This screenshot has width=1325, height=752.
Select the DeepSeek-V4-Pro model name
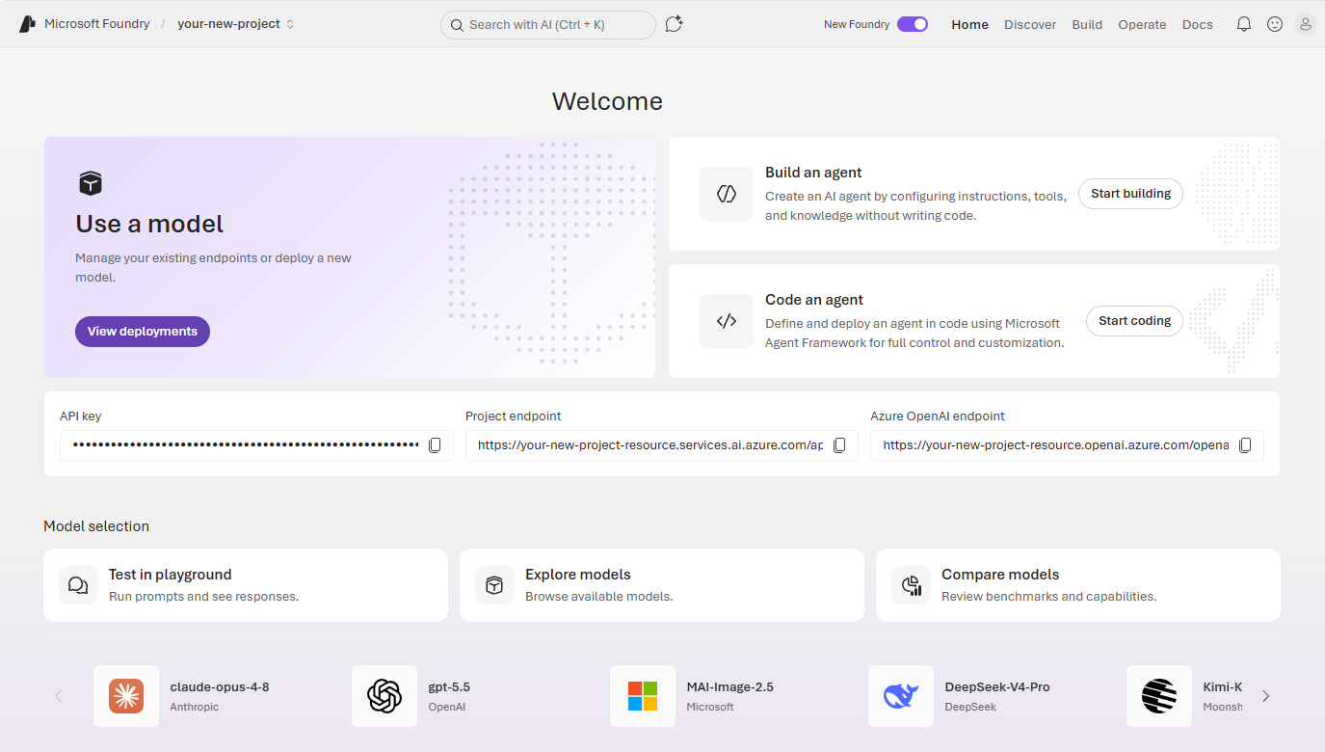coord(997,687)
